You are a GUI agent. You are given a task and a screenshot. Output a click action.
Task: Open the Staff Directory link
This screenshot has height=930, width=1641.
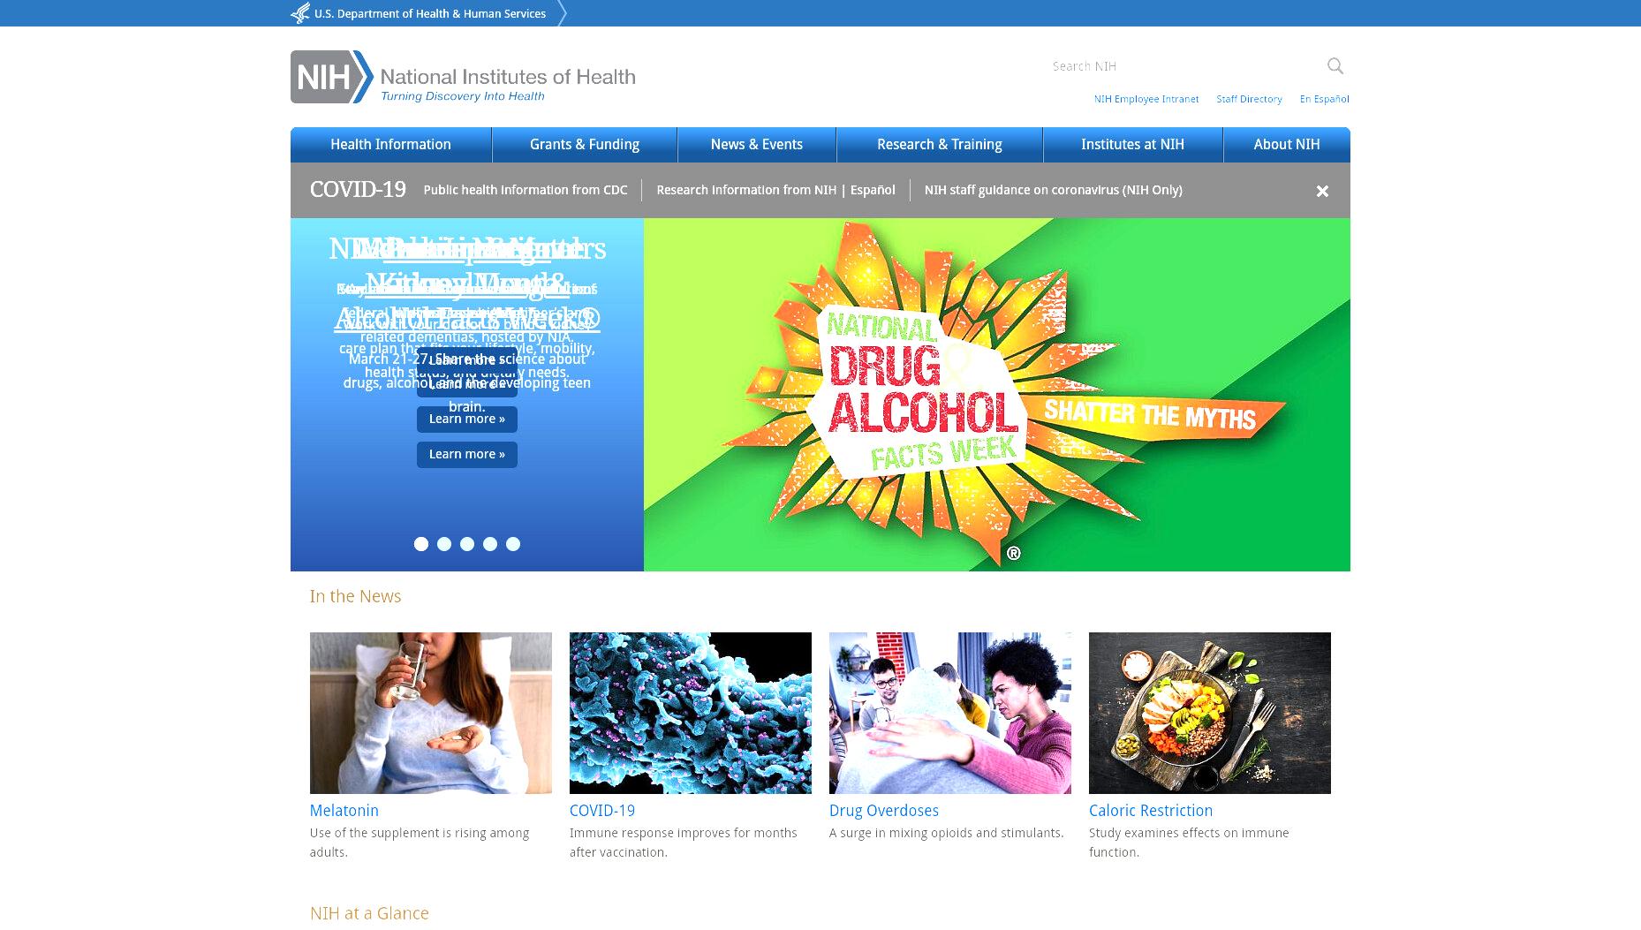click(x=1249, y=99)
